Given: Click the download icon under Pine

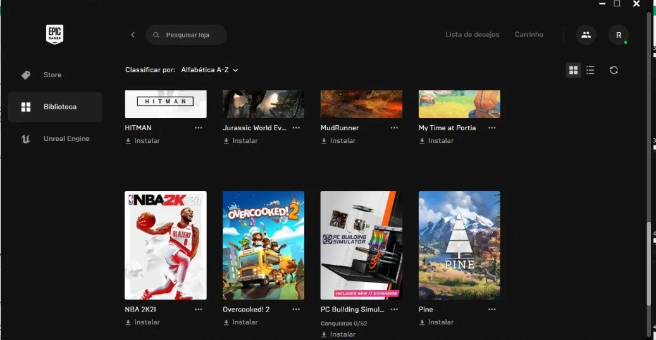Looking at the screenshot, I should pos(422,322).
